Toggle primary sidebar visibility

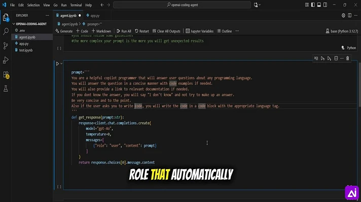tap(313, 5)
